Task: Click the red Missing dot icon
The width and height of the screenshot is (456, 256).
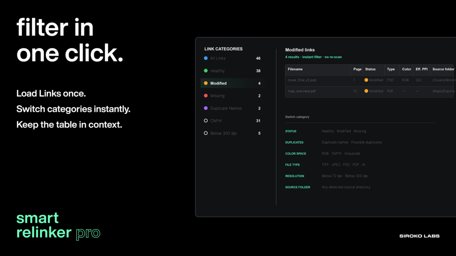Action: coord(206,96)
